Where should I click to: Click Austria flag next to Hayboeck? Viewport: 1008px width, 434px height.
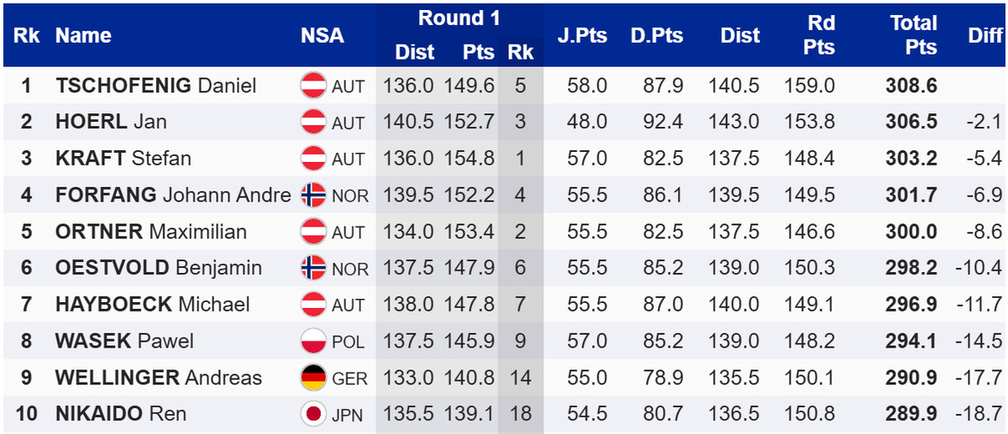click(313, 305)
